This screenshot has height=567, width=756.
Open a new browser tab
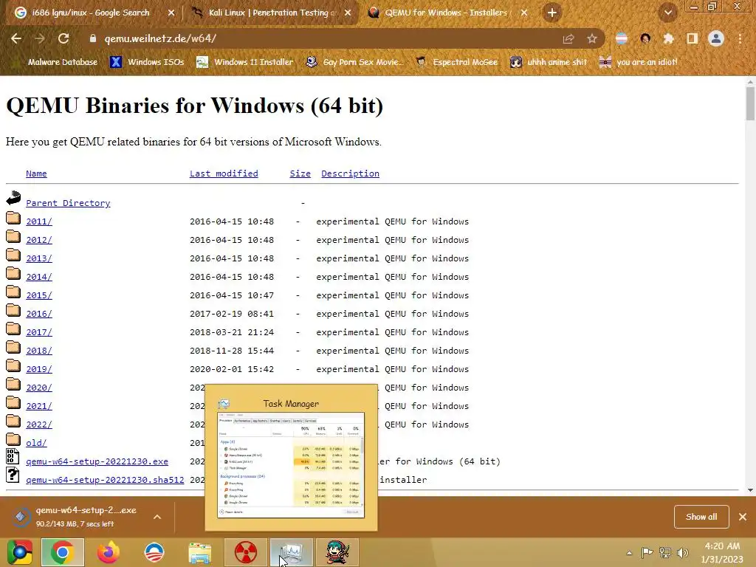click(552, 13)
